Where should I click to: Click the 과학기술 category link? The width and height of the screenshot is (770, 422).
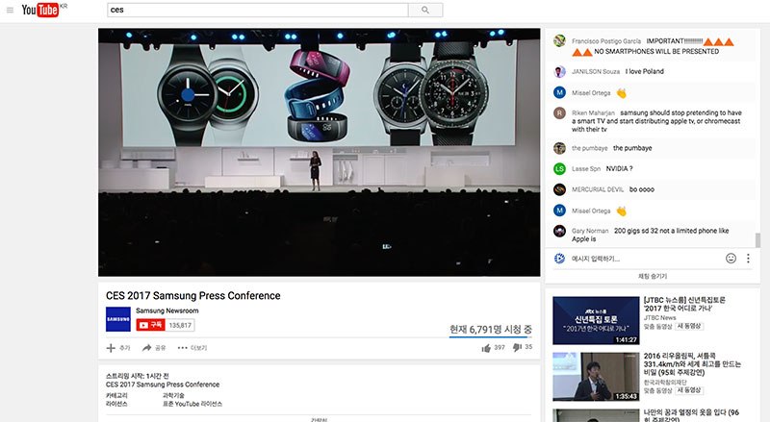173,395
